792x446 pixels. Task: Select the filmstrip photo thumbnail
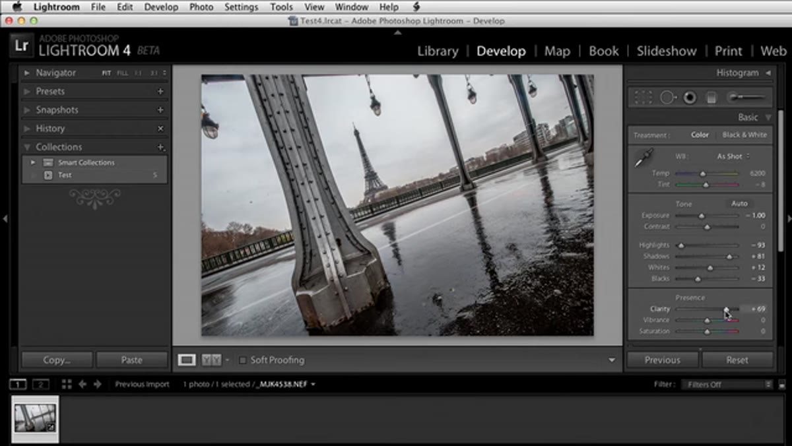pyautogui.click(x=36, y=418)
